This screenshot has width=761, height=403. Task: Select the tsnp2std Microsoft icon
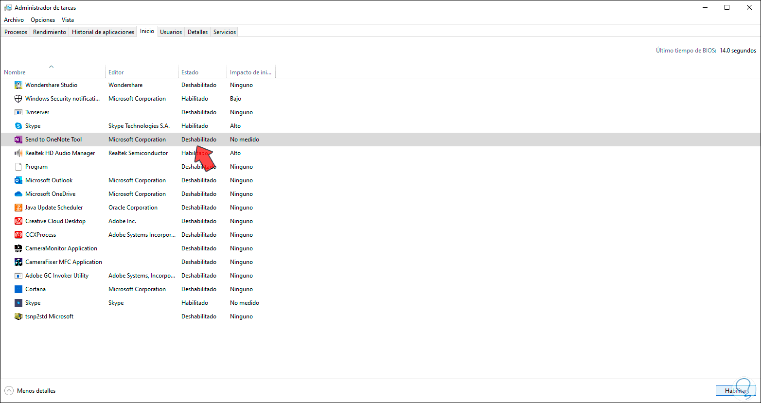18,316
